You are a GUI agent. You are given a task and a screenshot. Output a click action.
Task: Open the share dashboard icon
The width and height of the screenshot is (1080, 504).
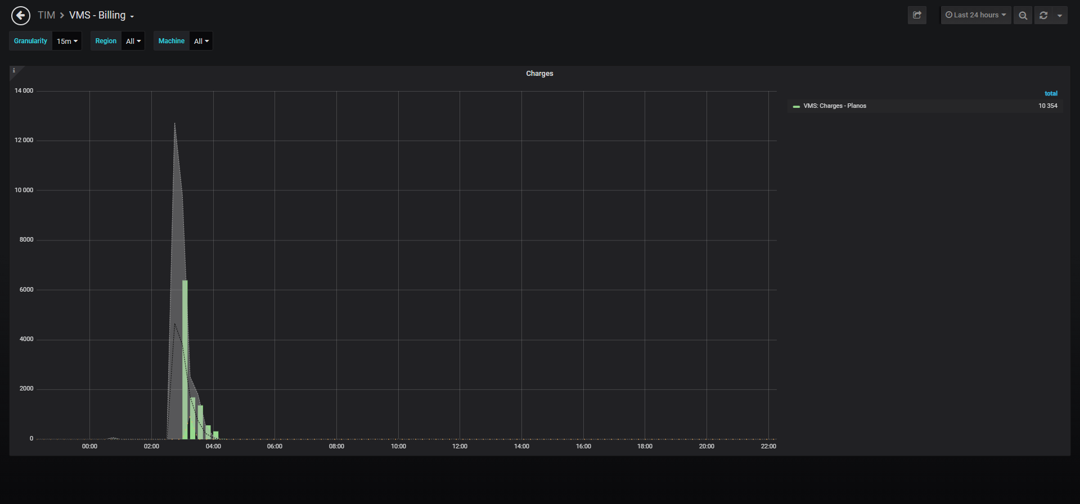click(x=917, y=15)
